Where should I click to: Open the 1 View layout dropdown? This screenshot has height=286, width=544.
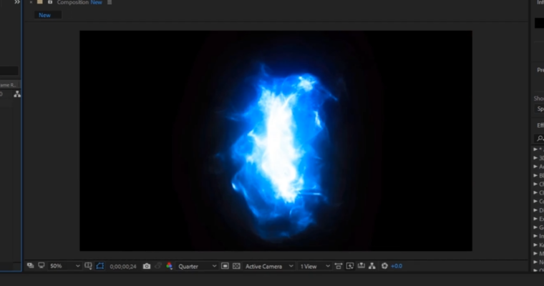(315, 266)
